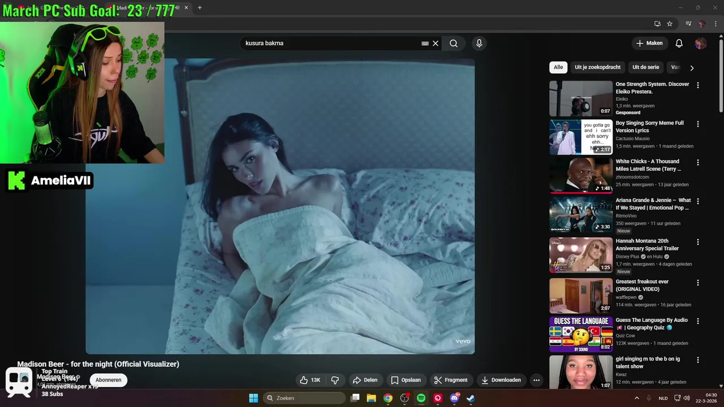The image size is (724, 407).
Task: Open Hannah Montana 20th Anniversary thumbnail
Action: click(581, 255)
